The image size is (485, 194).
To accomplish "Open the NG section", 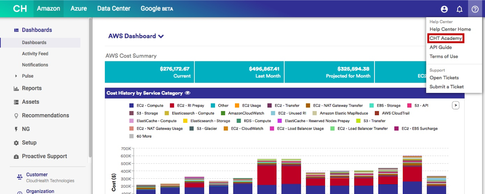I will (26, 129).
